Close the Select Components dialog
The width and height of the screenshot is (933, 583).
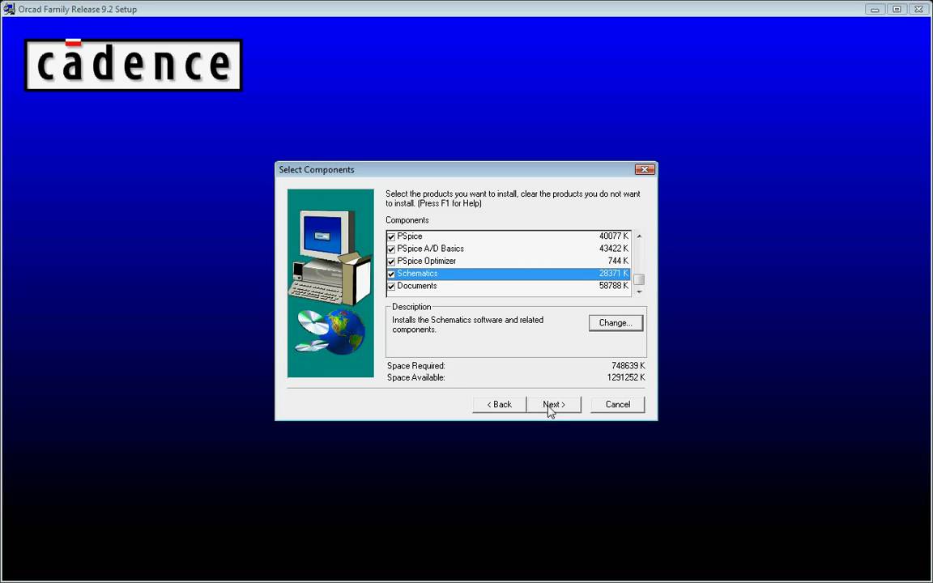(x=645, y=169)
